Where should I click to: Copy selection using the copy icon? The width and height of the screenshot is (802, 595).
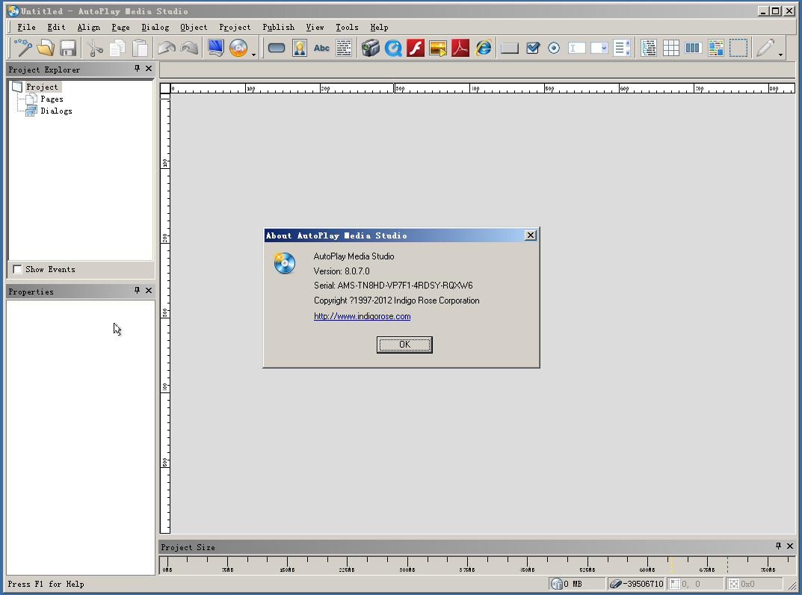click(x=117, y=48)
